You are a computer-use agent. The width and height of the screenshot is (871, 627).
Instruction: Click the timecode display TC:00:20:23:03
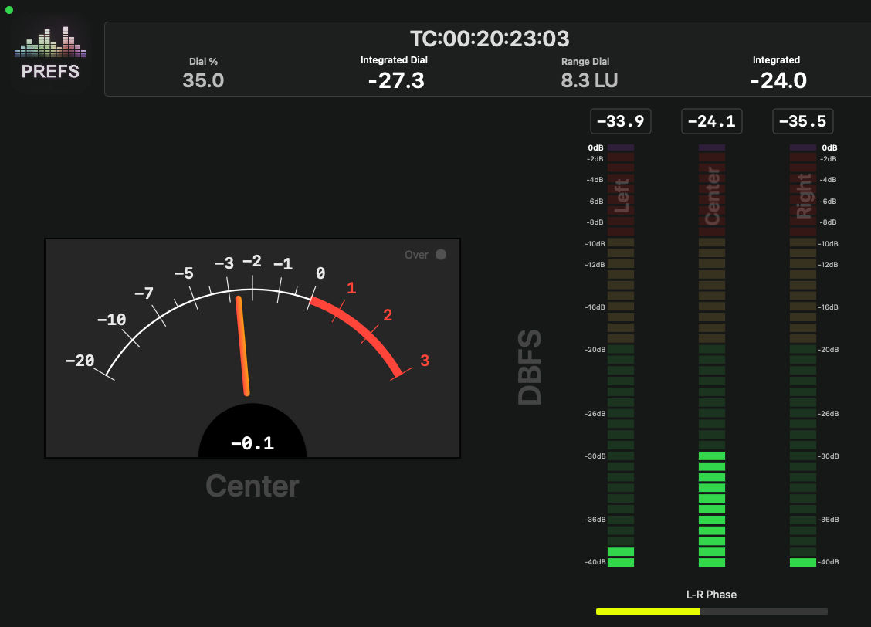point(489,39)
